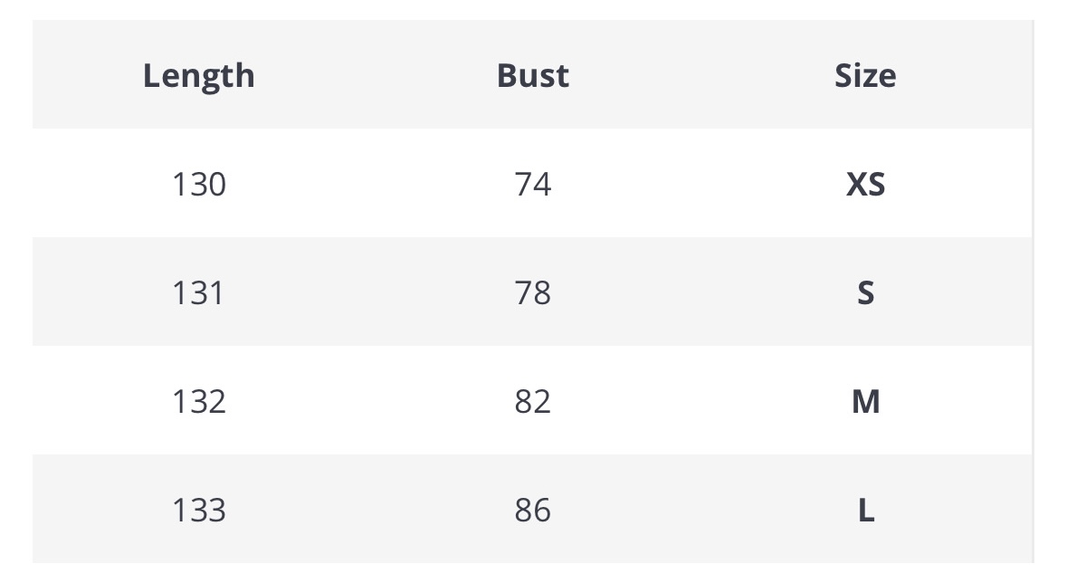Select the XS size cell

[x=865, y=184]
